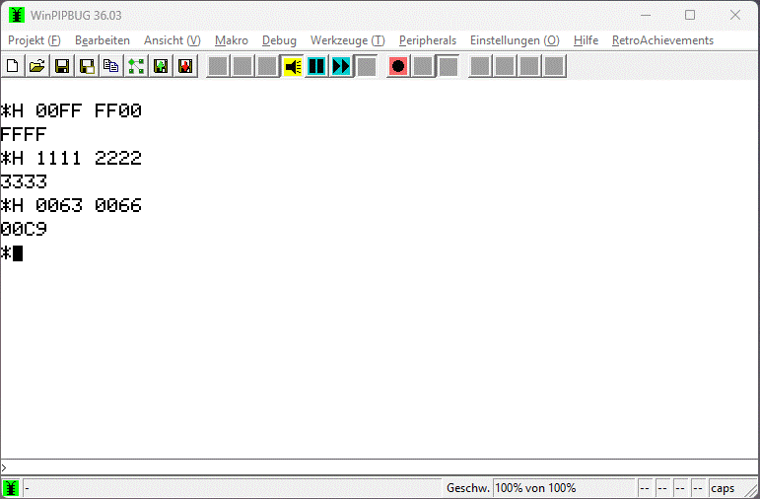Click the green network nodes toolbar icon
The height and width of the screenshot is (499, 760).
[135, 66]
